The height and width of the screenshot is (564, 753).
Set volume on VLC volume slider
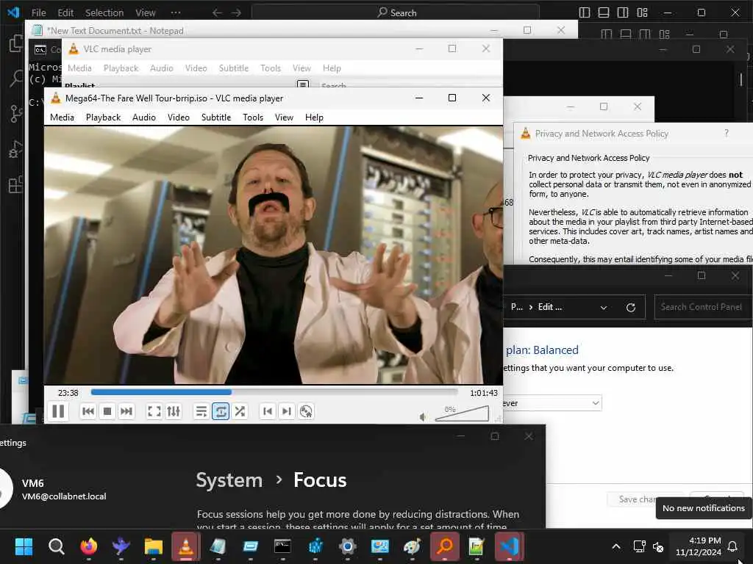click(462, 413)
